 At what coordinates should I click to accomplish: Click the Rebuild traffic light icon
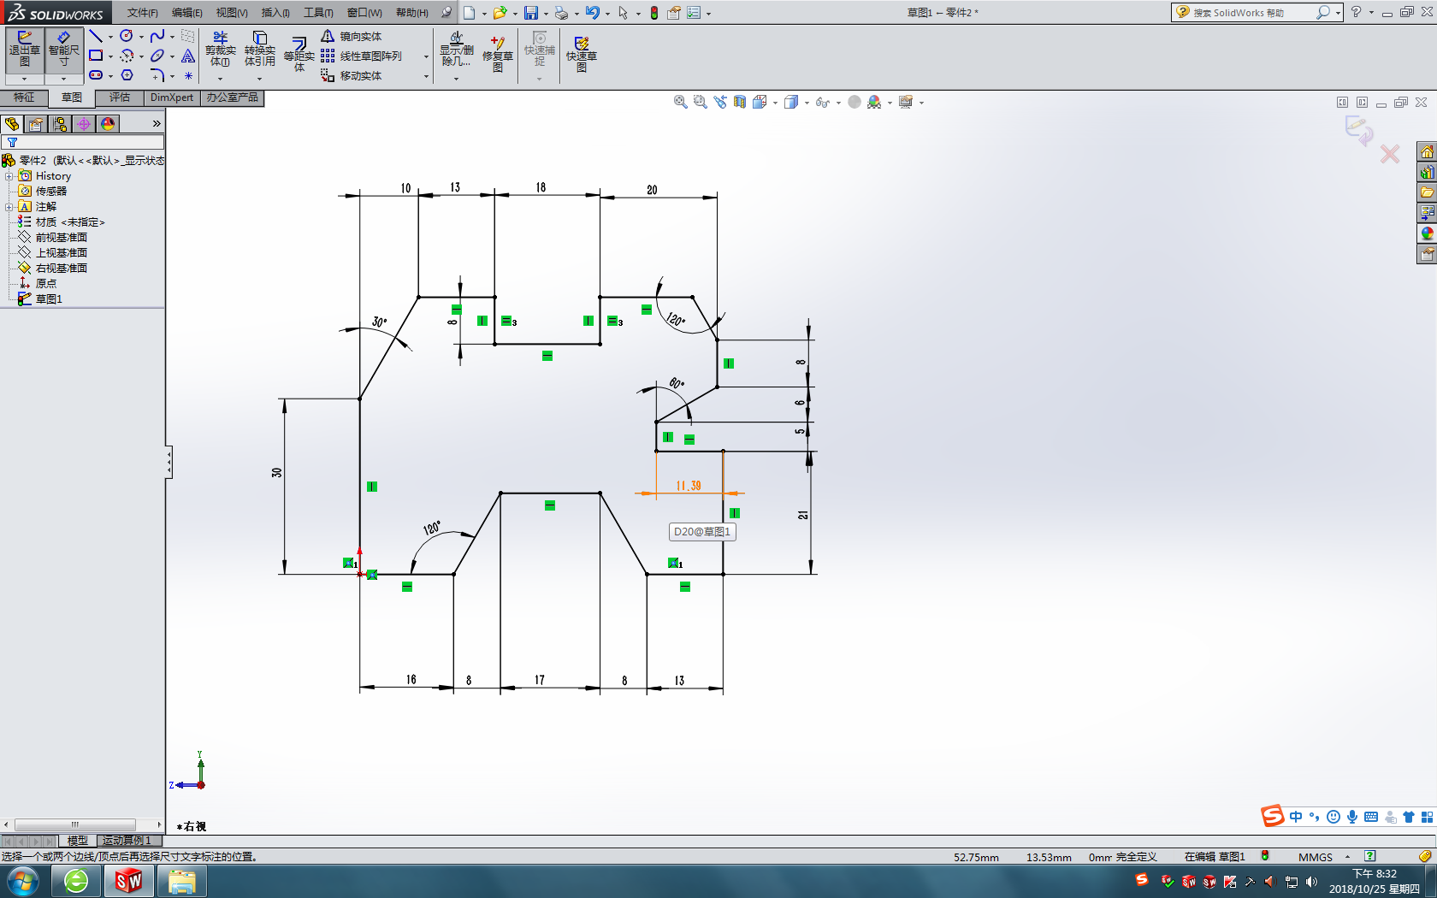click(x=654, y=13)
